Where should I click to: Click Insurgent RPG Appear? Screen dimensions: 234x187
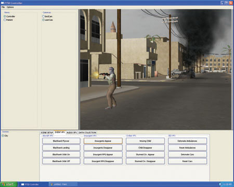click(103, 154)
